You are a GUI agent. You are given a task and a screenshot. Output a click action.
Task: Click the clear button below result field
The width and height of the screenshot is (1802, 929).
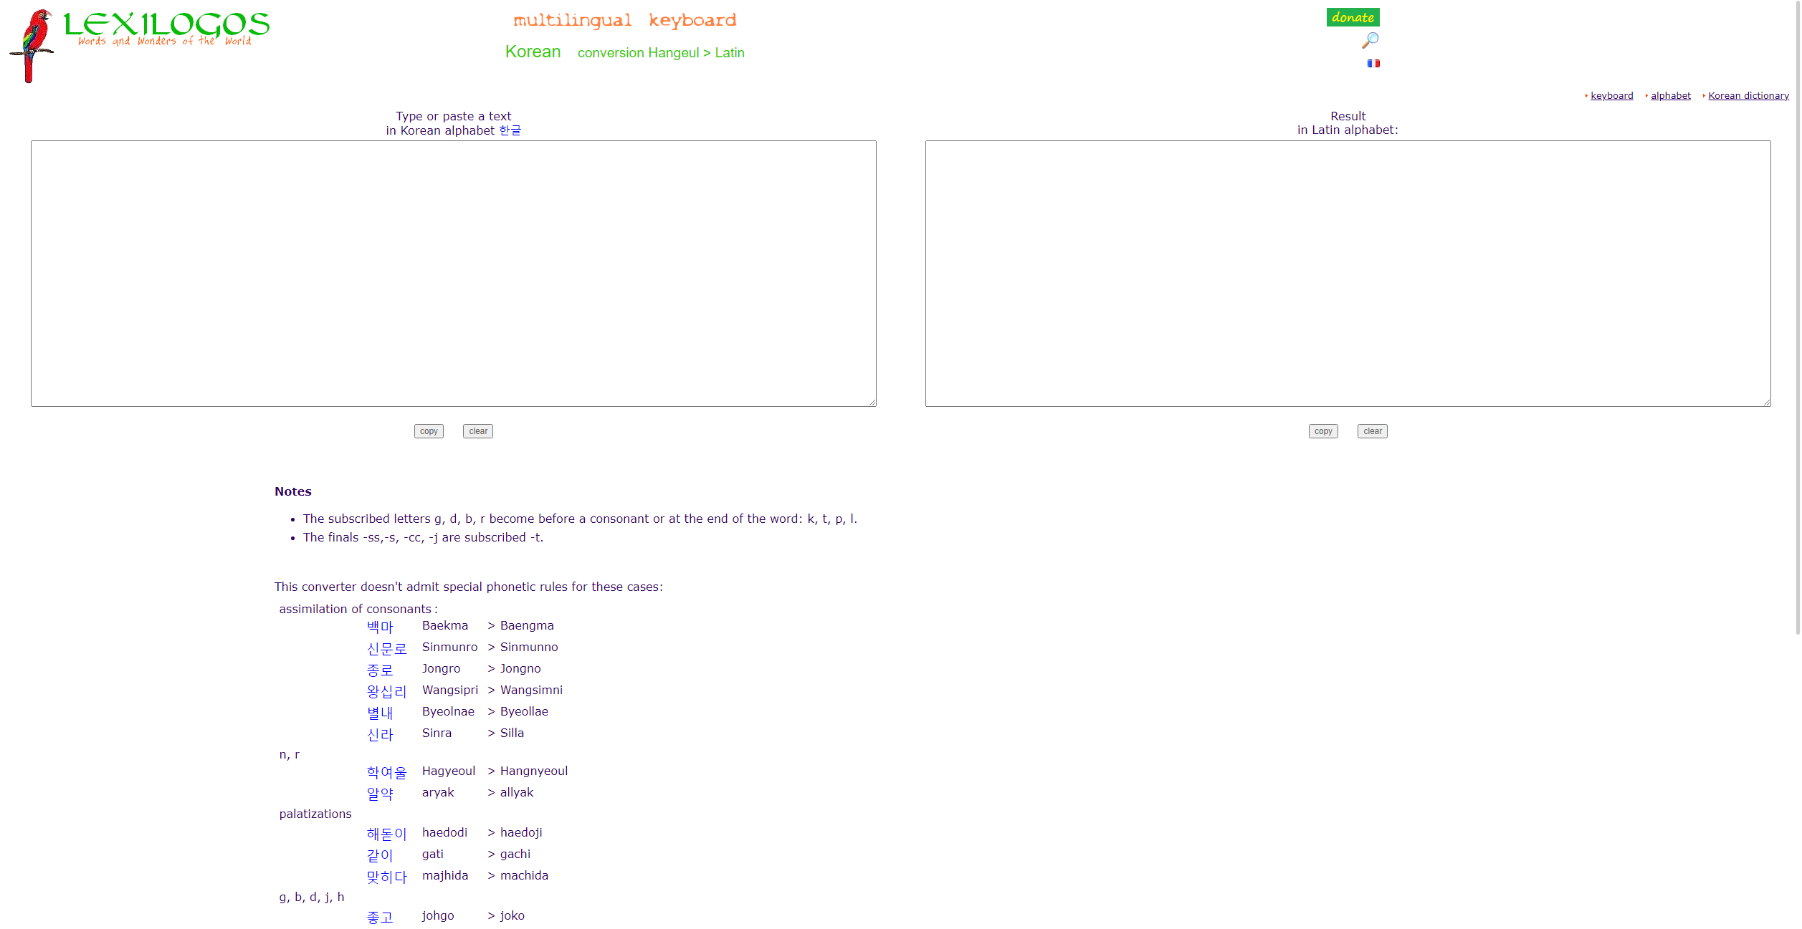coord(1373,430)
